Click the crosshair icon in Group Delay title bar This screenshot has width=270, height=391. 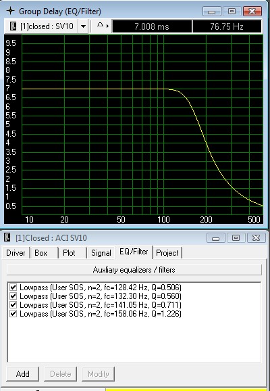10,11
